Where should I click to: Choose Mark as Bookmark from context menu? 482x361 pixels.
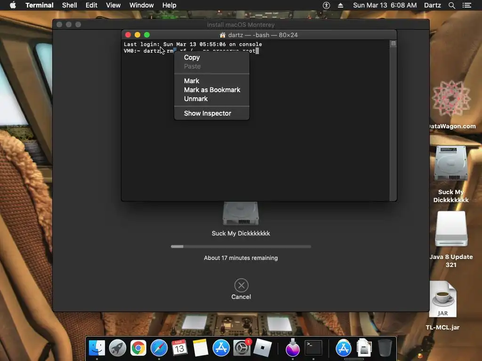[x=211, y=90]
